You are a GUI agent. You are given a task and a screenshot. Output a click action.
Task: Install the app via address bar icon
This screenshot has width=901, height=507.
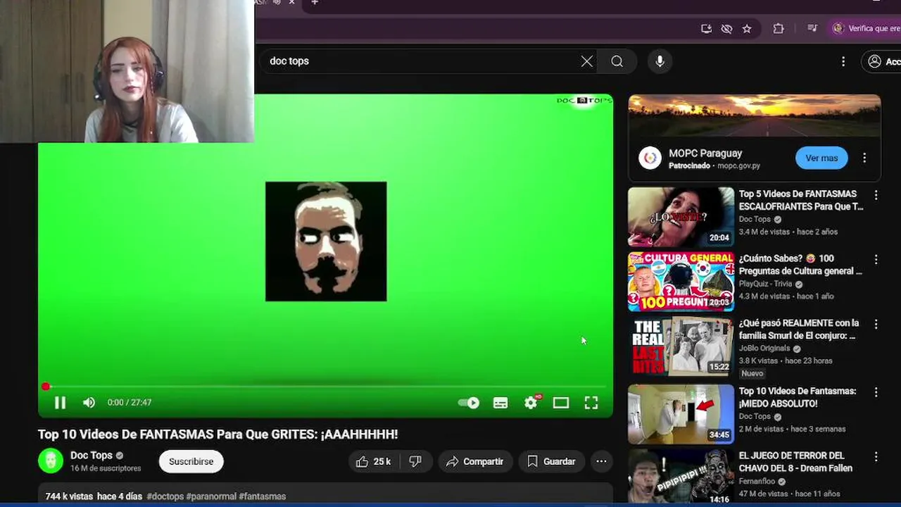pyautogui.click(x=706, y=29)
